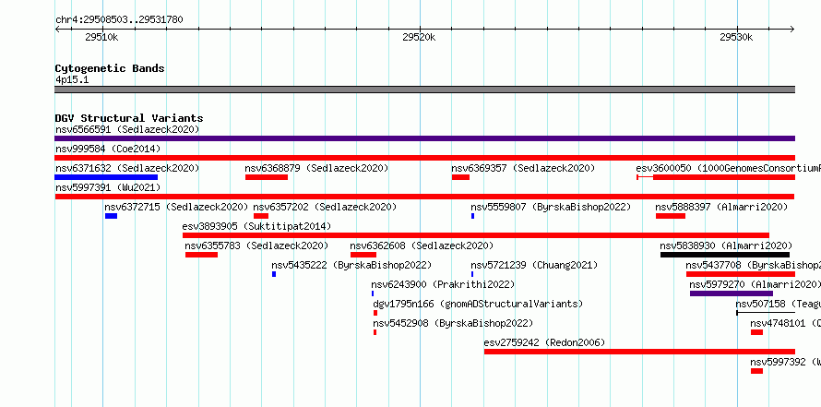Select the red nsv6357202 variant bar

261,216
